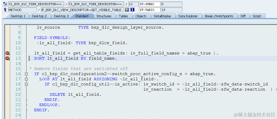
Task: Open the DetailDisplay tab
Action: pos(162,16)
